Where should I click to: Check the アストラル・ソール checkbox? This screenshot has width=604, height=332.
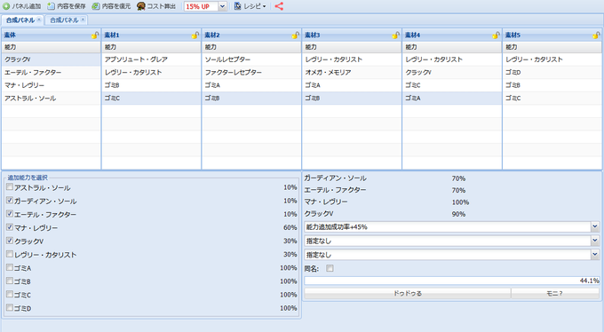pos(10,186)
